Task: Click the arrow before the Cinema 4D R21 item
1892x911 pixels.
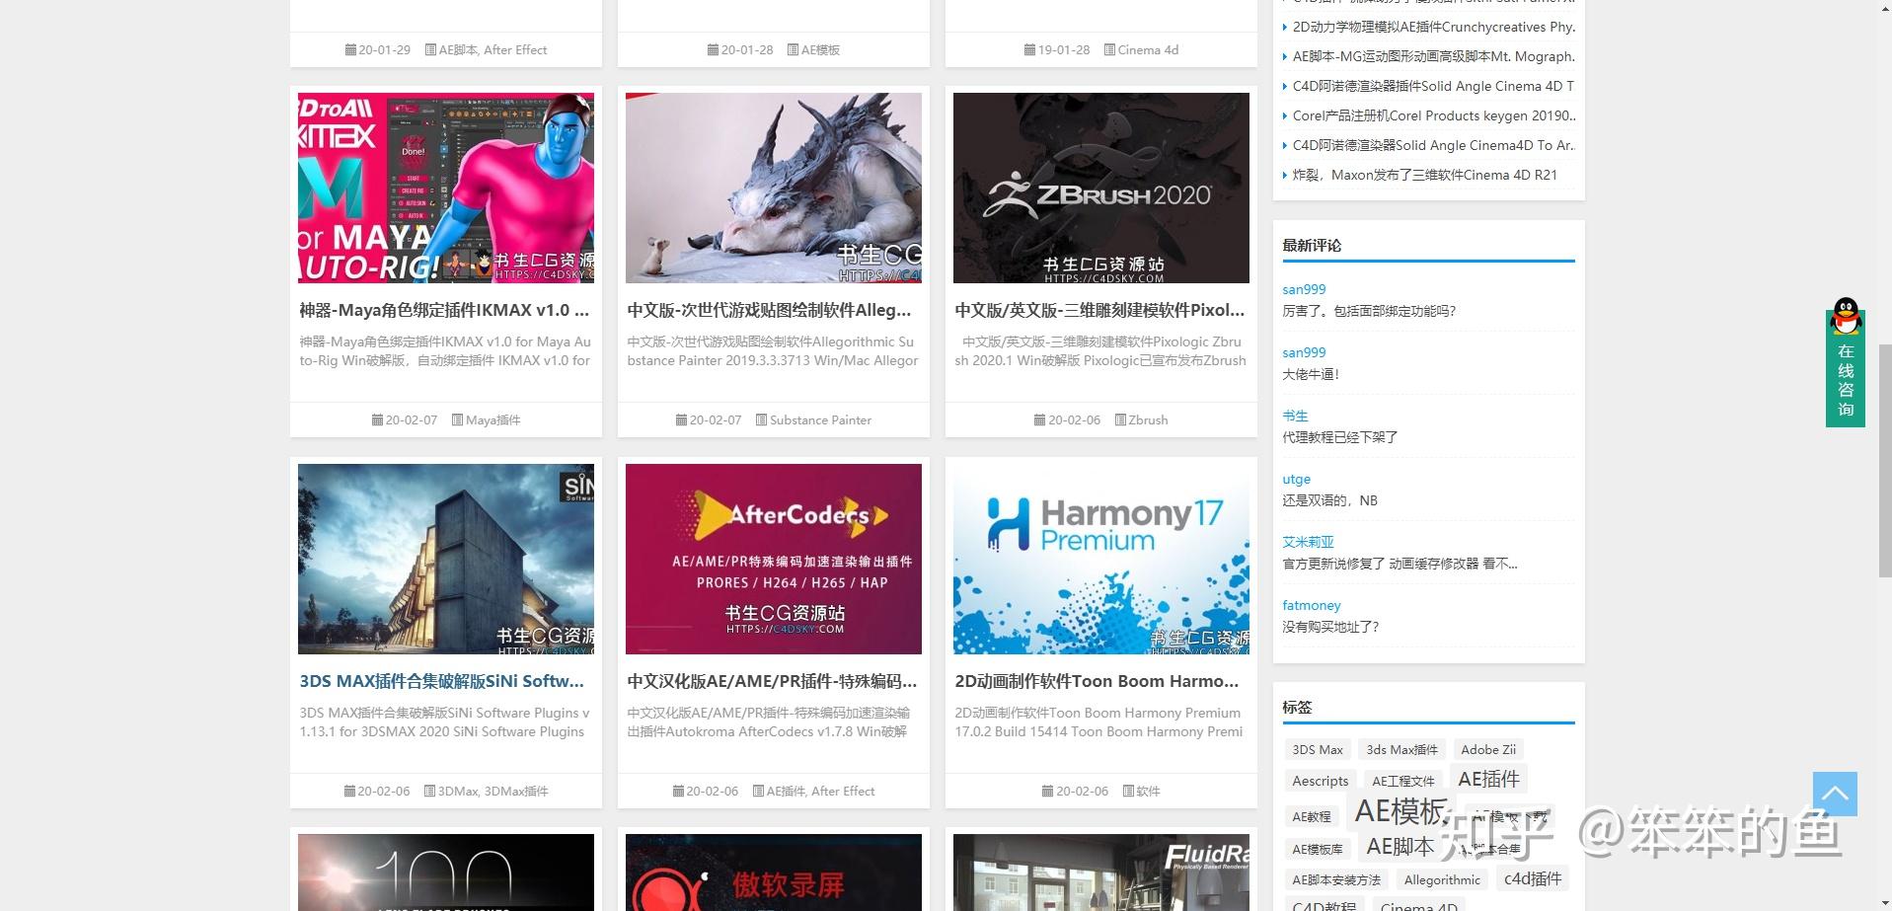Action: [1285, 175]
